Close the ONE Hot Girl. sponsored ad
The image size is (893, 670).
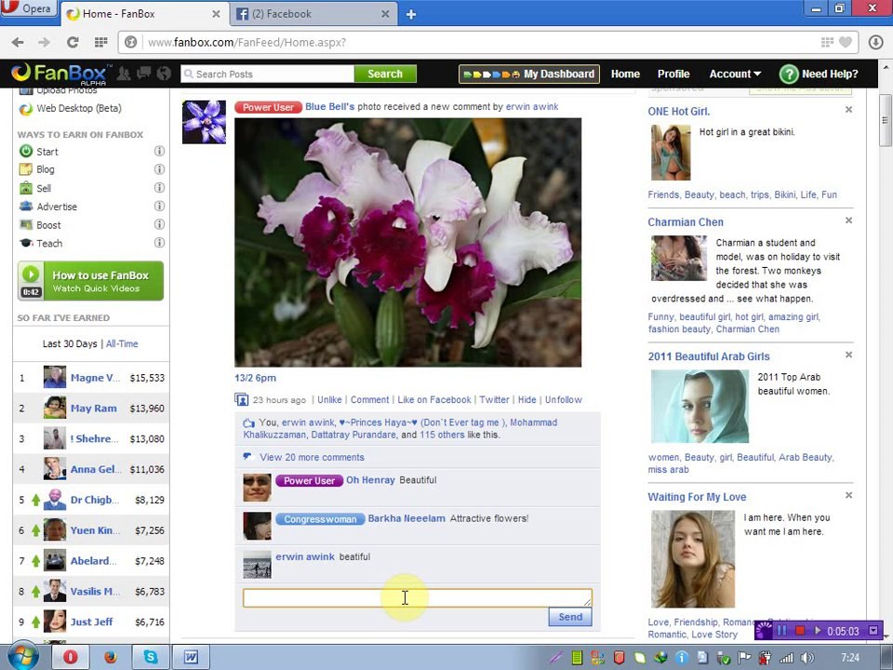coord(848,111)
